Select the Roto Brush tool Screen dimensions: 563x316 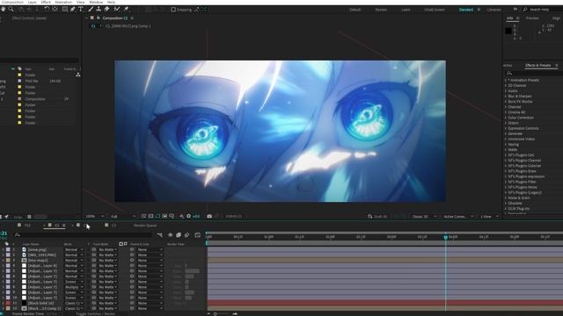pos(117,9)
